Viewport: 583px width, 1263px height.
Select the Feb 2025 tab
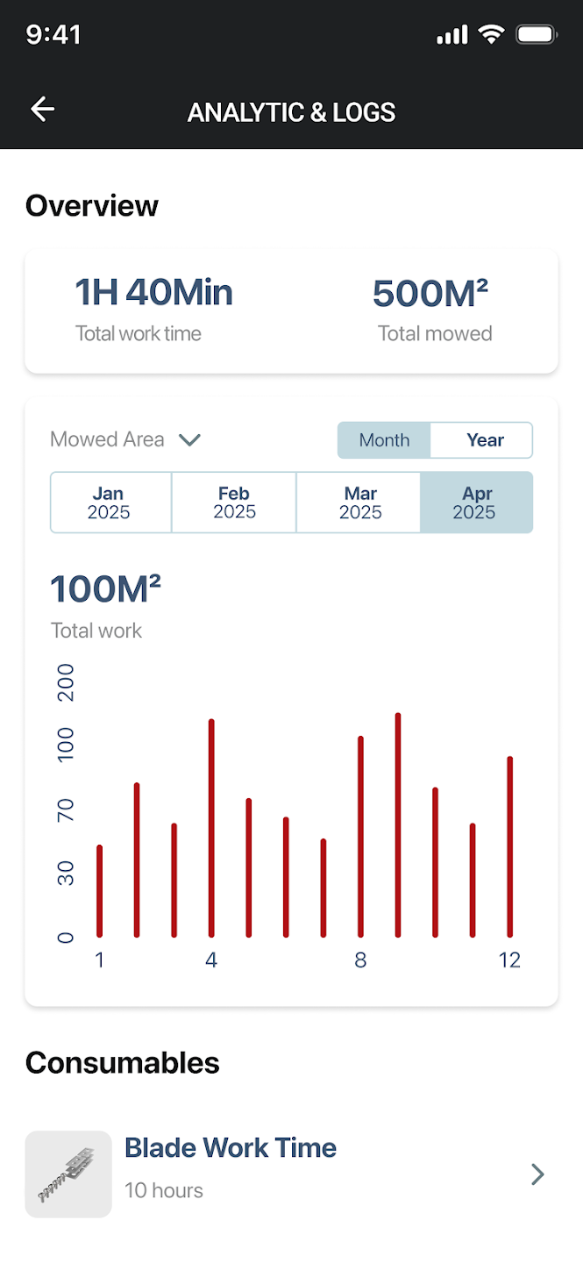[234, 503]
